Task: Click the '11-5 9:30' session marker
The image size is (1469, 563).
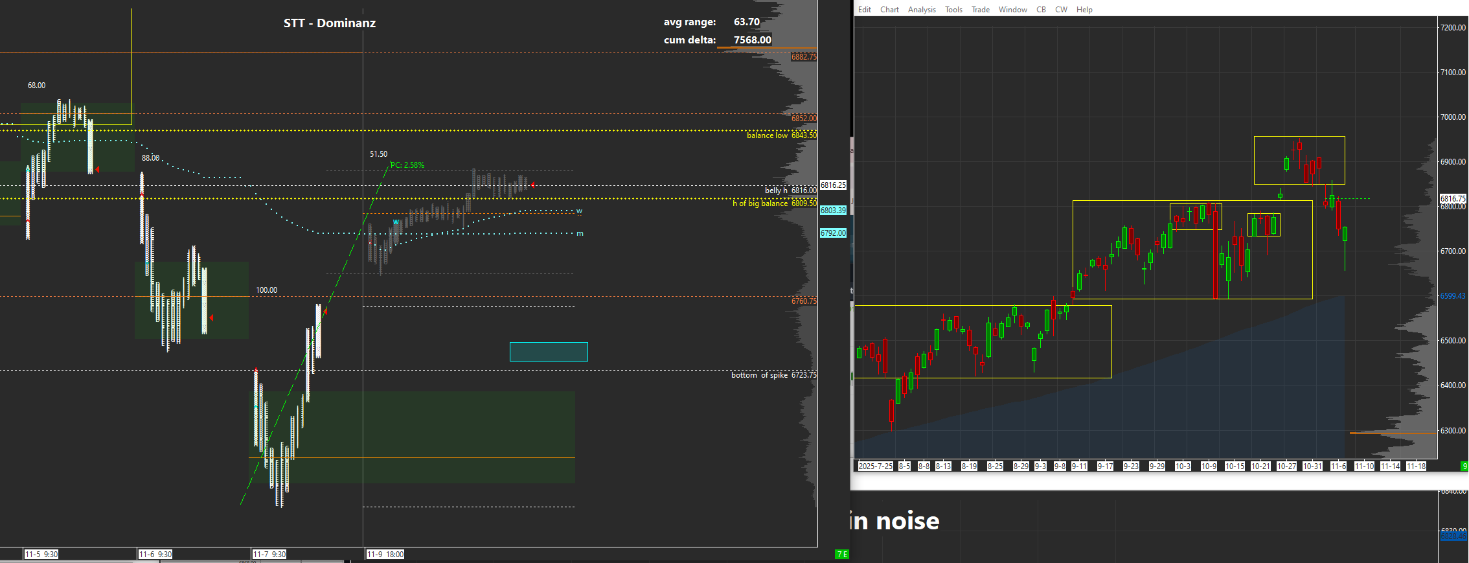Action: [x=41, y=555]
